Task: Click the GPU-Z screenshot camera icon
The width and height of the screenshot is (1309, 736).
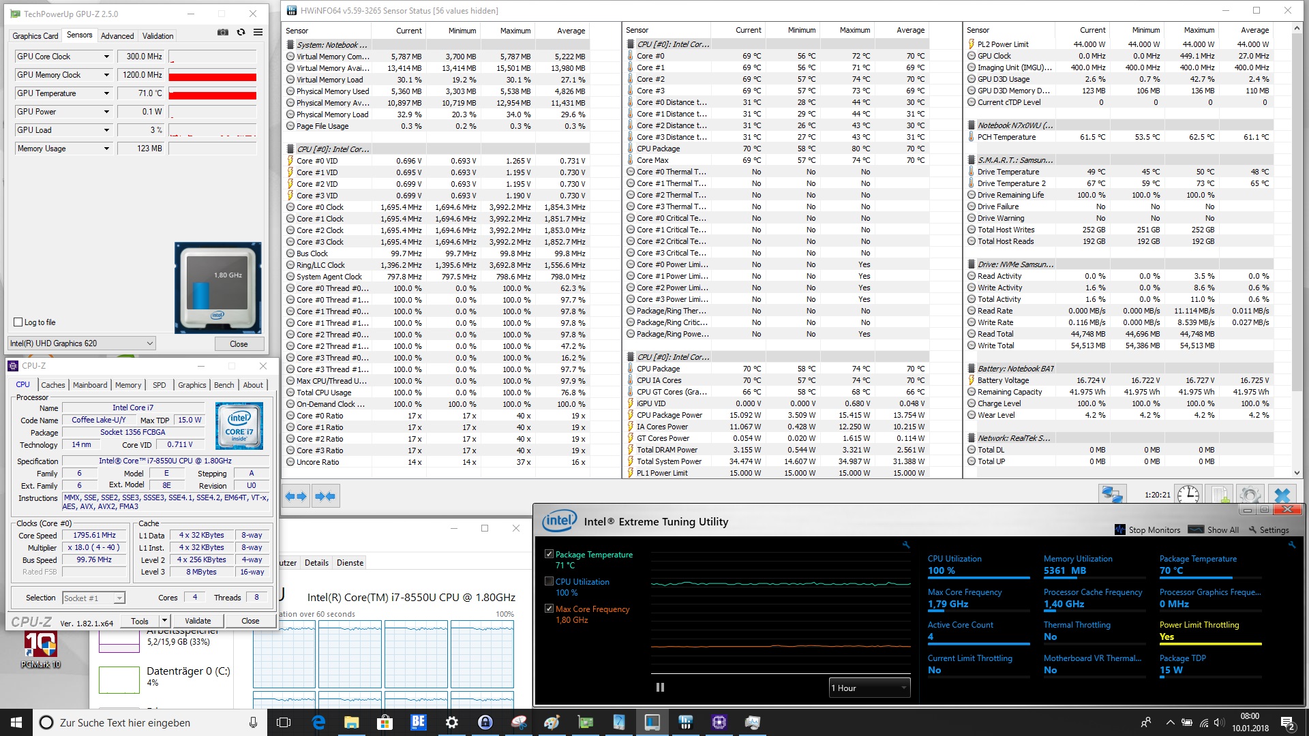Action: [223, 32]
